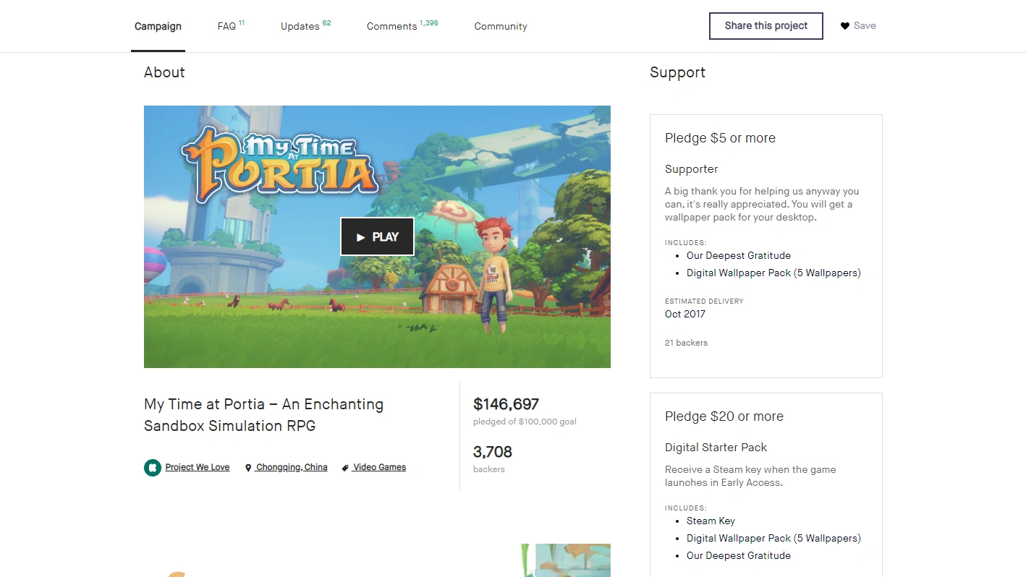Click the heart icon beside Save
Screen dimensions: 1026x577
coord(844,26)
